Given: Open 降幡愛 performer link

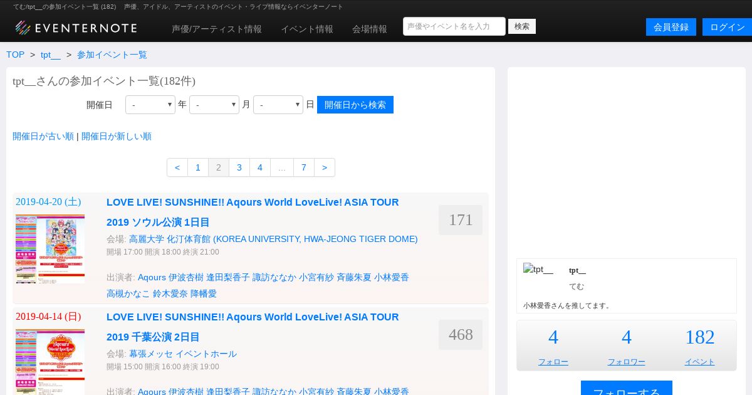Looking at the screenshot, I should (204, 293).
